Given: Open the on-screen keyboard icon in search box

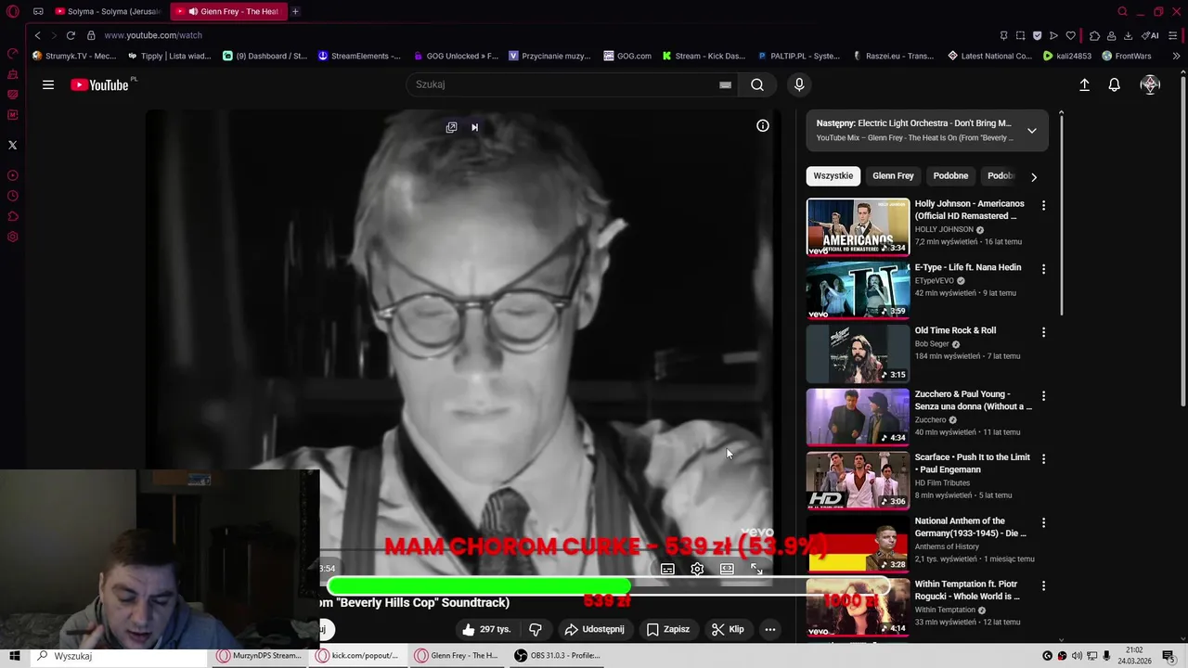Looking at the screenshot, I should 725,84.
